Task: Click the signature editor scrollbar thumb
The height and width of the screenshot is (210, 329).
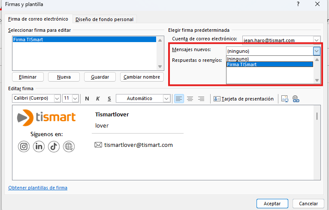Action: tap(317, 116)
